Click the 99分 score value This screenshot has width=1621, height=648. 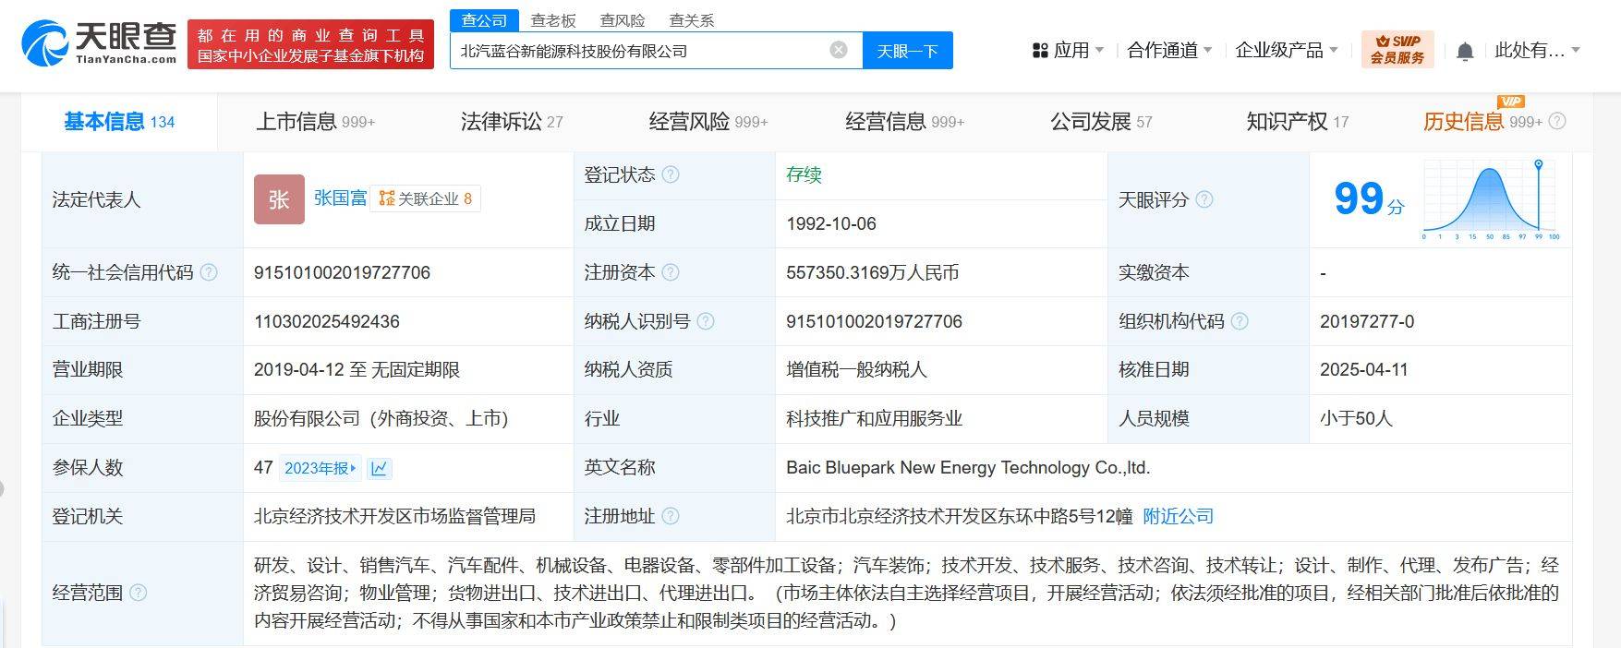coord(1368,199)
